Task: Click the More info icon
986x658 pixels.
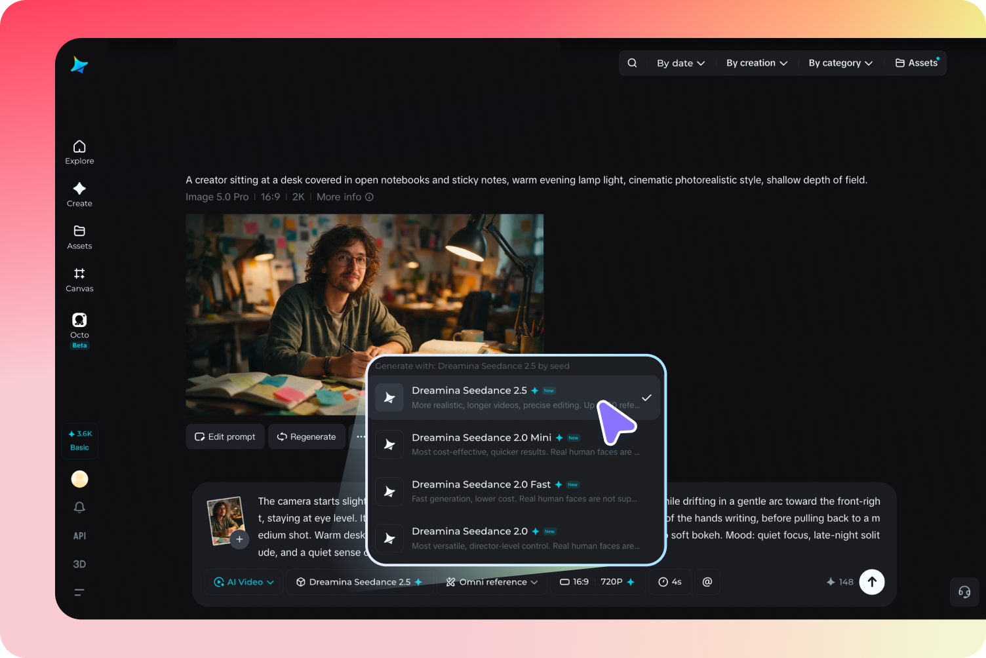Action: tap(369, 197)
